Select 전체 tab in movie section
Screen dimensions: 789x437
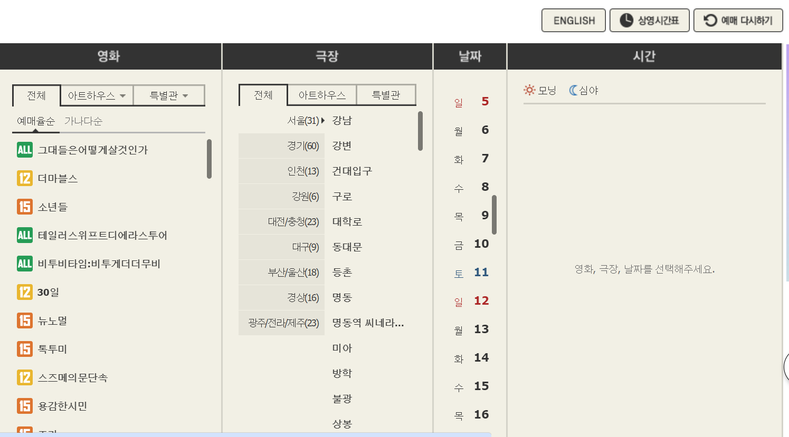pos(36,95)
